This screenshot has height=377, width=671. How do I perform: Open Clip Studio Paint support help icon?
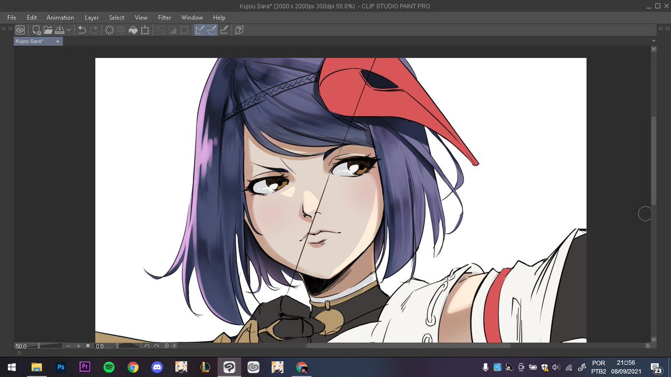pyautogui.click(x=239, y=30)
